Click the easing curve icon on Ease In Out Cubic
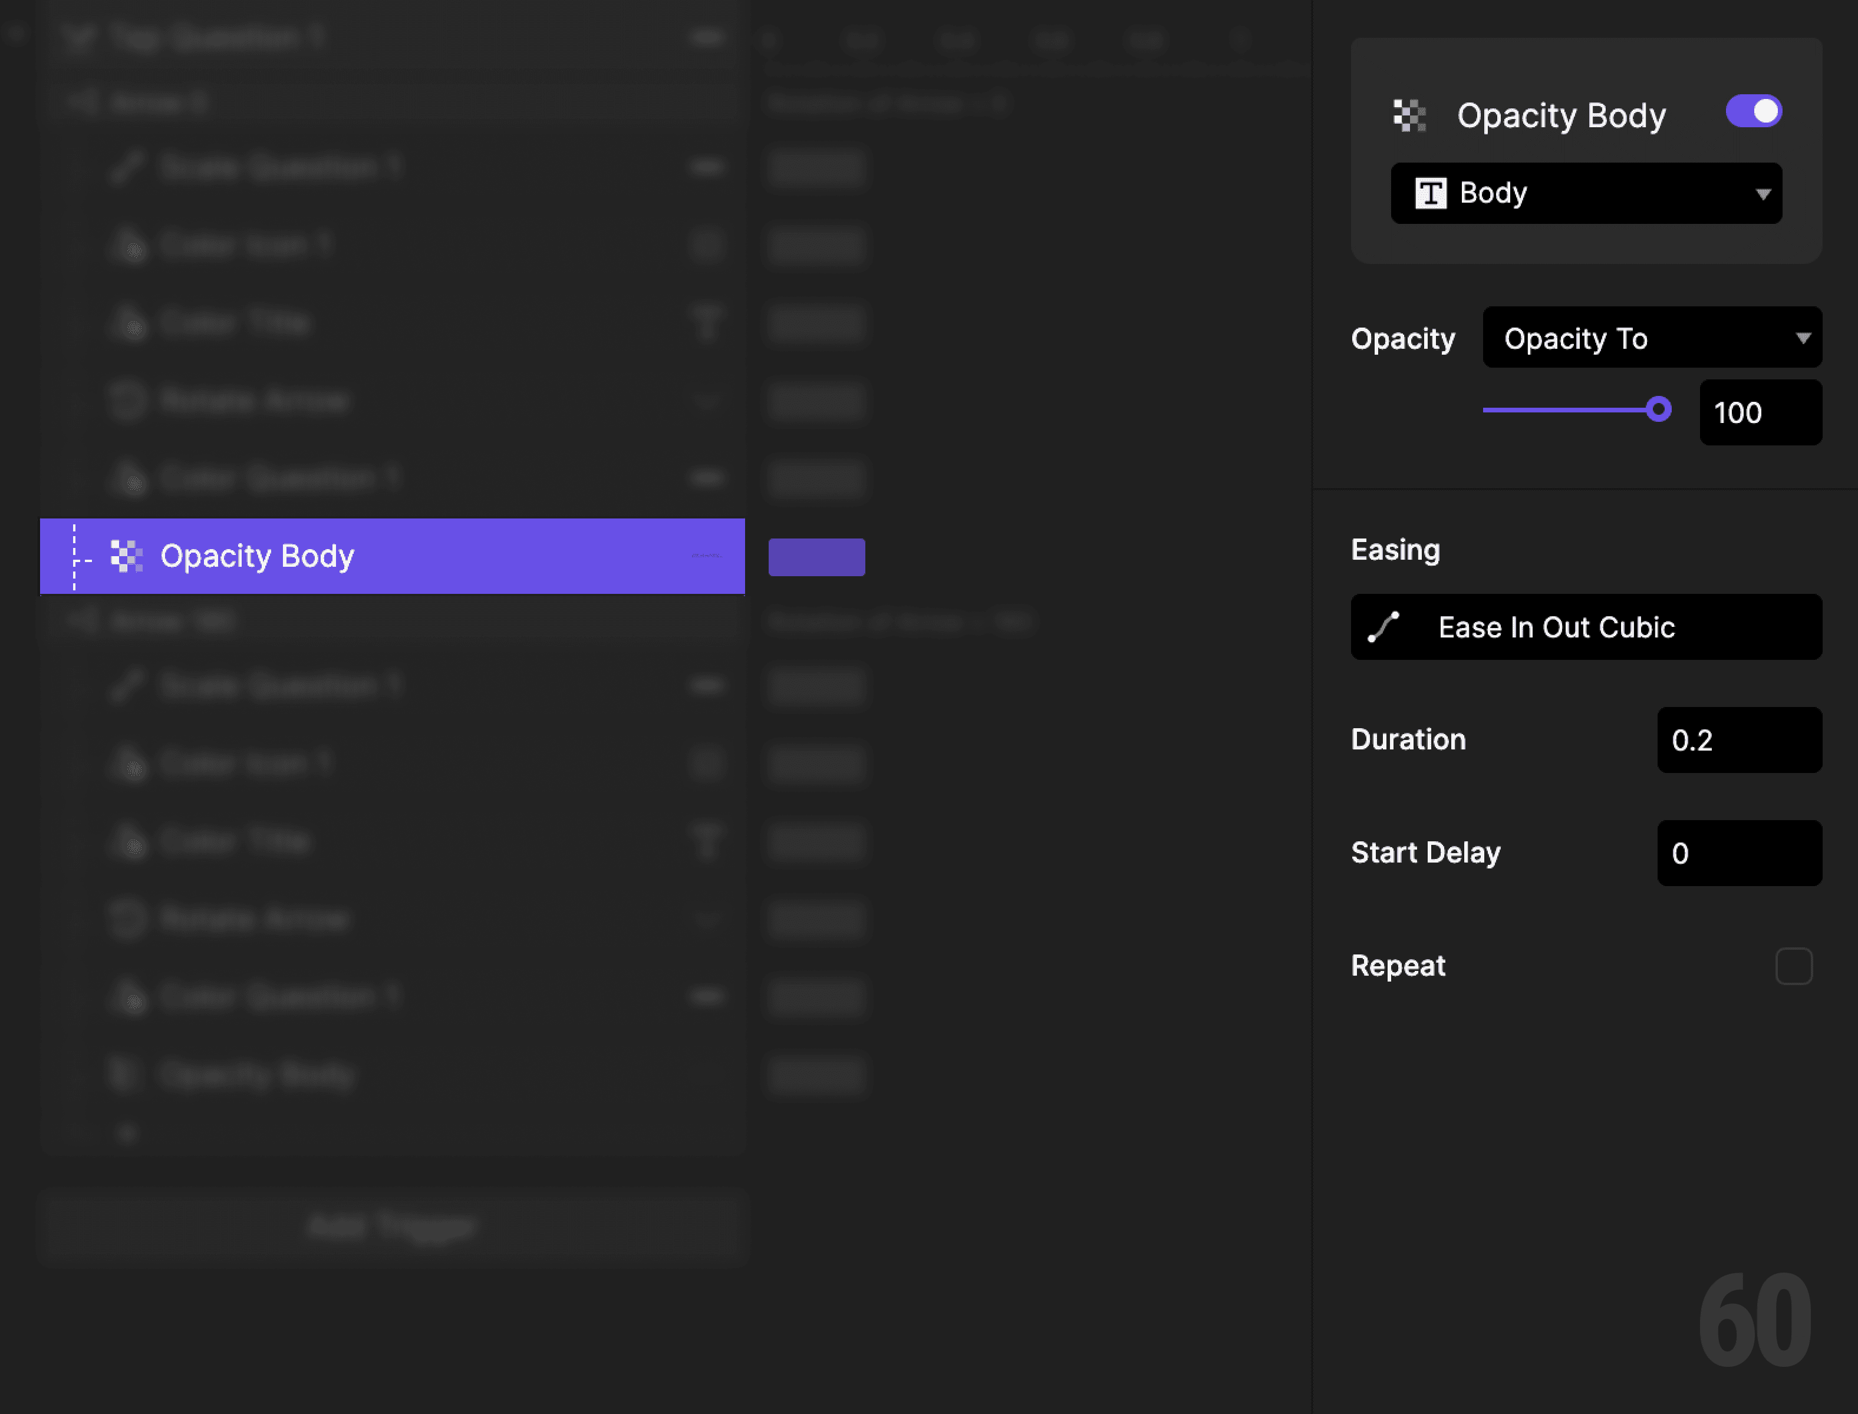Viewport: 1858px width, 1414px height. click(1385, 627)
